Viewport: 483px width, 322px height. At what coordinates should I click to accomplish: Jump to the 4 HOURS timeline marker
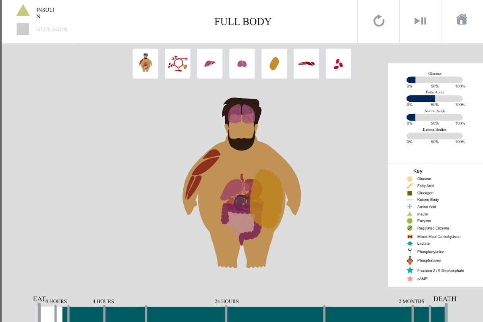tap(104, 314)
